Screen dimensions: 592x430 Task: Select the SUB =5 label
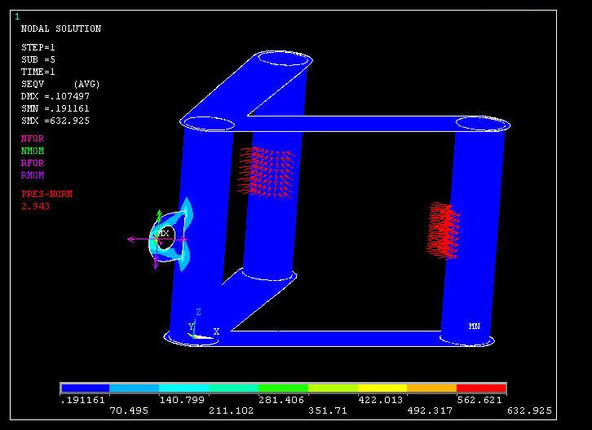(38, 59)
